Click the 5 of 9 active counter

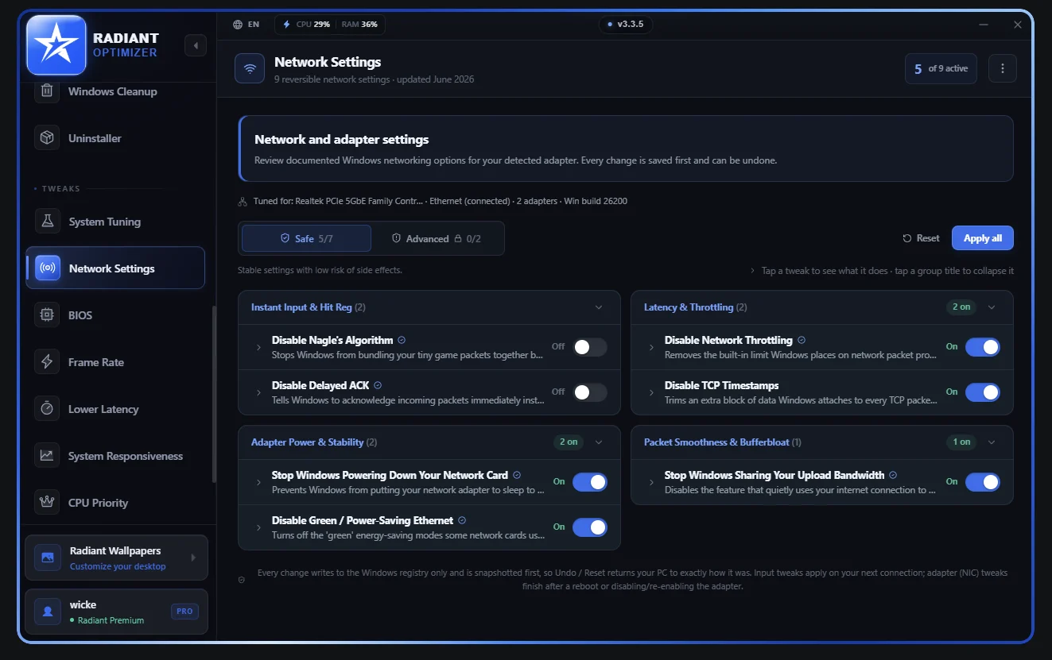coord(941,68)
